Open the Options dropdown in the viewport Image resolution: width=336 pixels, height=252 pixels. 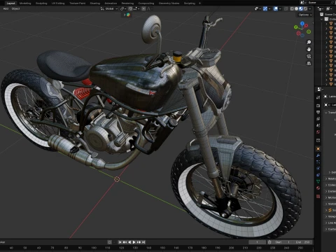304,15
